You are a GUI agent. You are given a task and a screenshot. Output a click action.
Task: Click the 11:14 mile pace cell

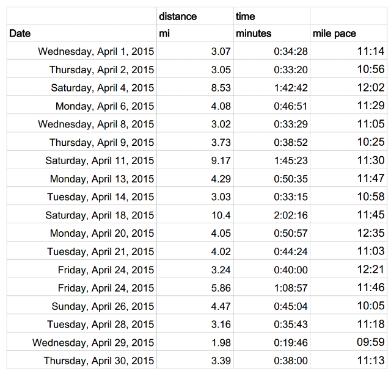click(x=348, y=51)
